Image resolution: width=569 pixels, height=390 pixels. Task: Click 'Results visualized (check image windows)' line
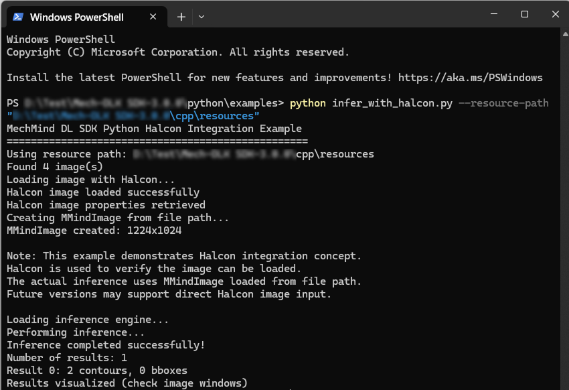[127, 383]
